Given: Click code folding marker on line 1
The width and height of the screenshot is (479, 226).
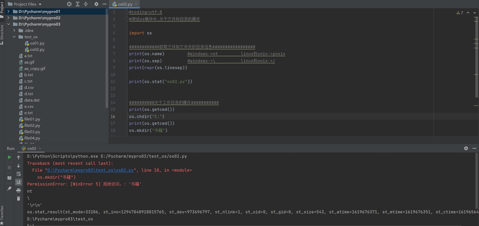Looking at the screenshot, I should coord(127,12).
